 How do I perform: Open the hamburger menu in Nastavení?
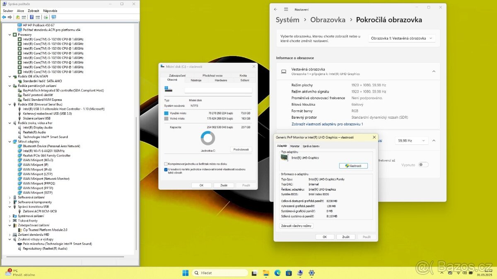pos(286,9)
